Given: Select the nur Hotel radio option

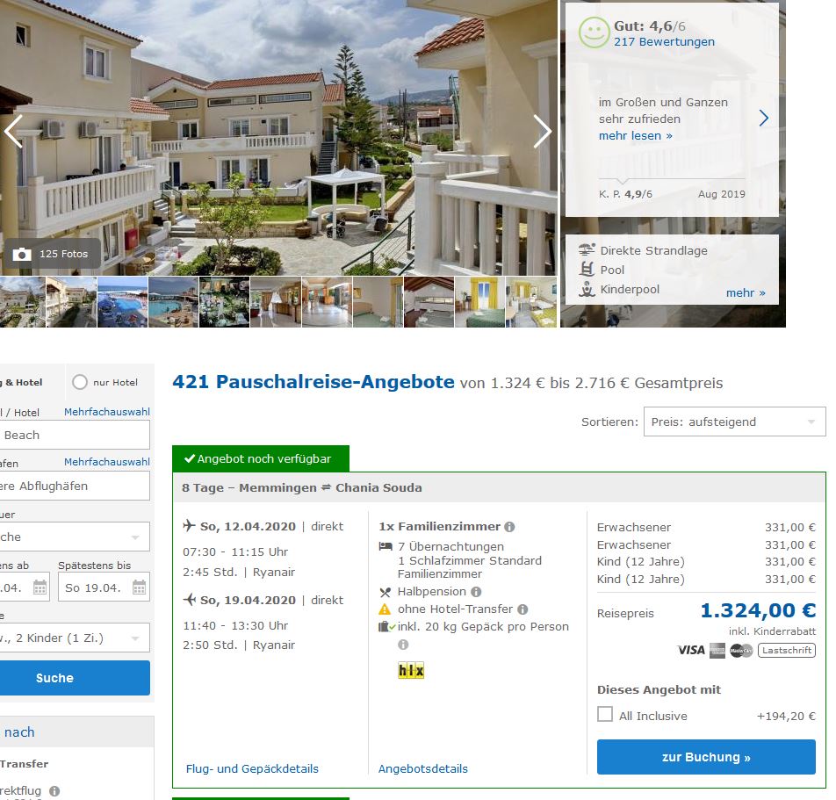Looking at the screenshot, I should pyautogui.click(x=80, y=382).
